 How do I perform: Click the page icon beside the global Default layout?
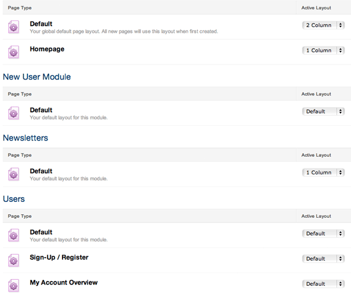(14, 27)
